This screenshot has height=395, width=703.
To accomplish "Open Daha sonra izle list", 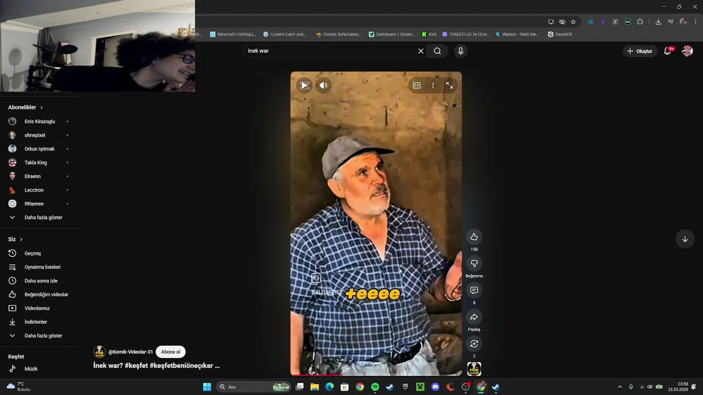I will click(x=40, y=281).
